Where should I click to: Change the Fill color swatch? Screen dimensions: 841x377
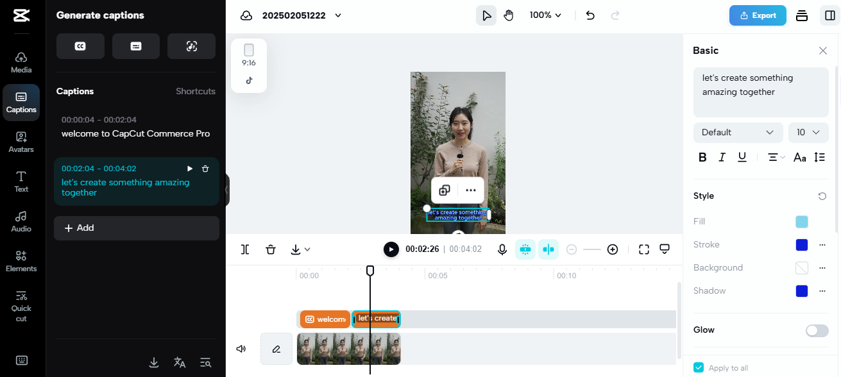[802, 222]
